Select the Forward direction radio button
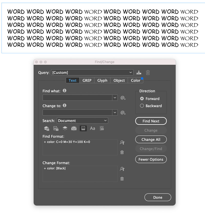 (x=142, y=99)
